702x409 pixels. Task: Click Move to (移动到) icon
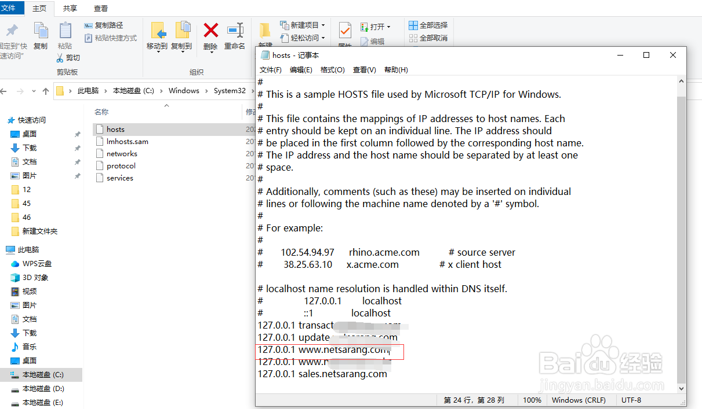coord(158,31)
